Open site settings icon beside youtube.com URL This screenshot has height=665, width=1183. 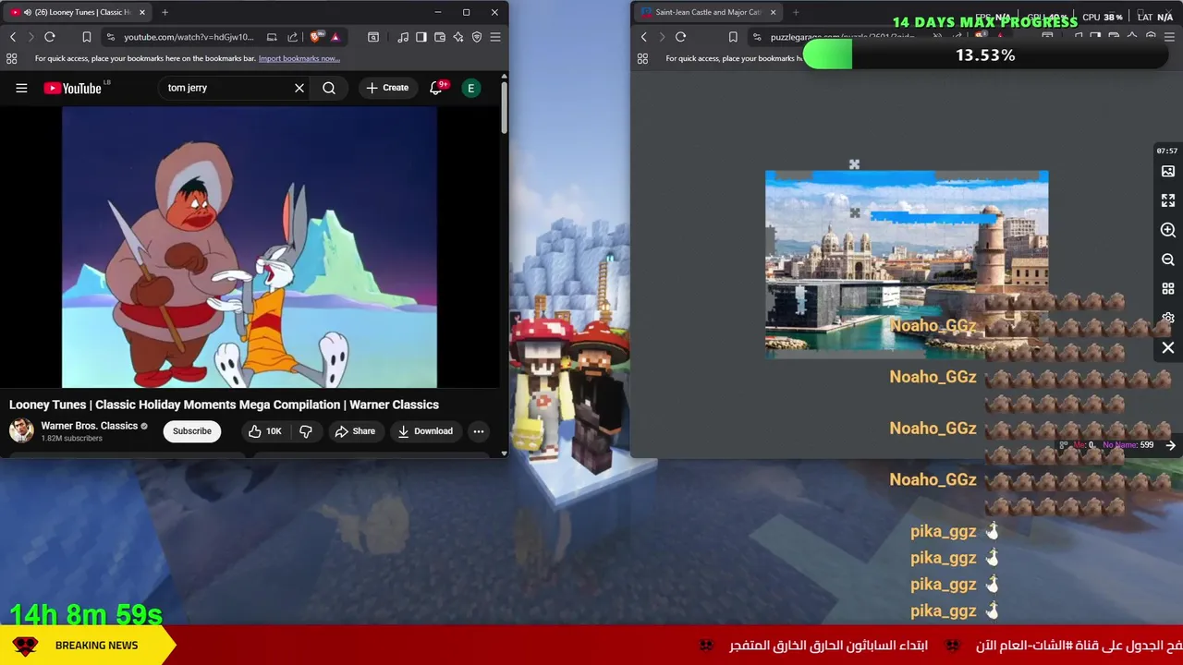(x=111, y=37)
